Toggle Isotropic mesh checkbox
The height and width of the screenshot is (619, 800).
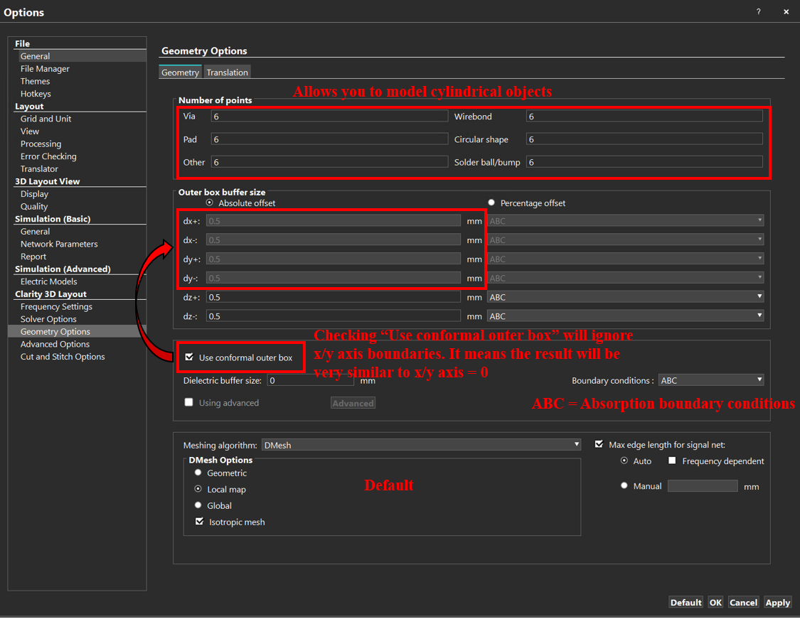click(200, 522)
